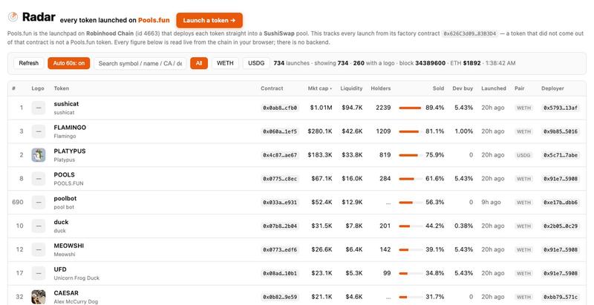Image resolution: width=594 pixels, height=305 pixels.
Task: Select the MEOWSHI token name
Action: click(69, 246)
